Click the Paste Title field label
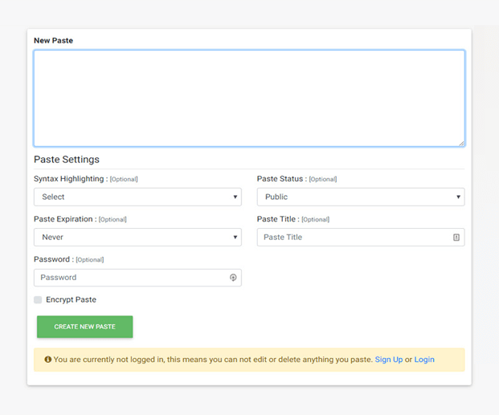Viewport: 499px width, 415px height. click(x=277, y=219)
